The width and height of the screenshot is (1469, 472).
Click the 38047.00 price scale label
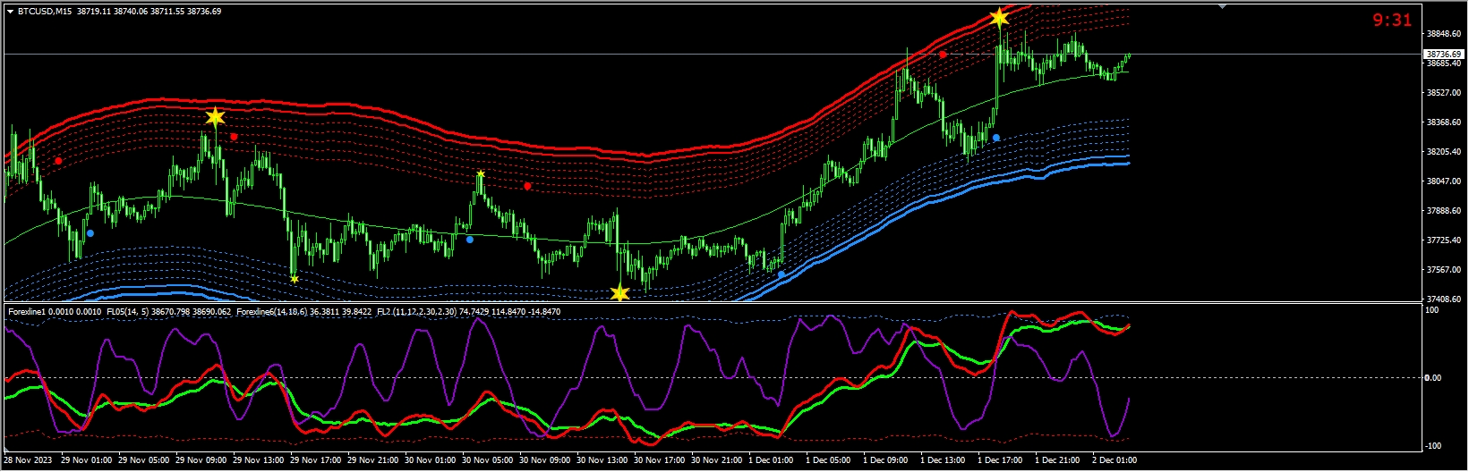(1445, 181)
